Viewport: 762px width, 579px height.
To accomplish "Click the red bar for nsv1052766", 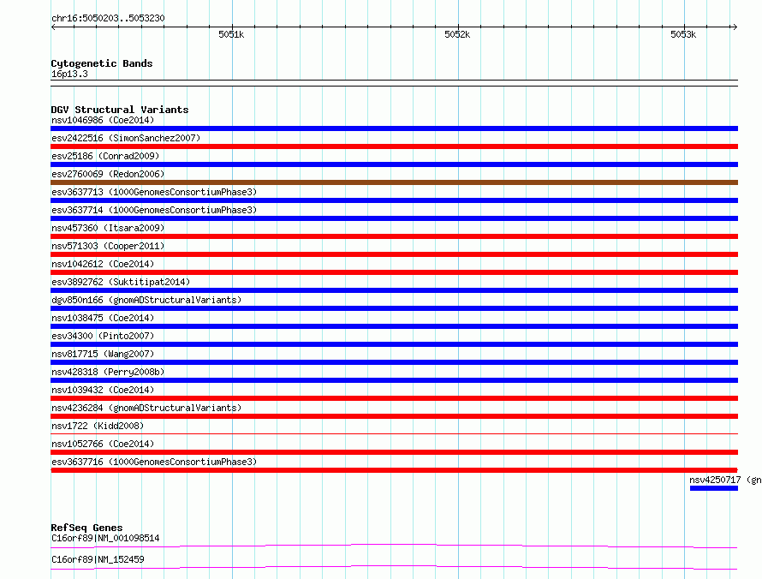I will tap(394, 452).
